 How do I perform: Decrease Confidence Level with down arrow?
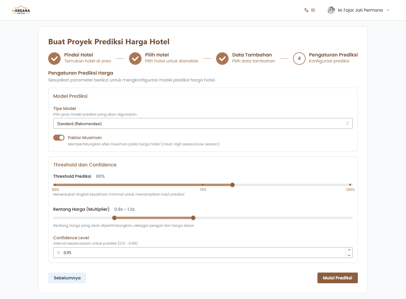[349, 255]
